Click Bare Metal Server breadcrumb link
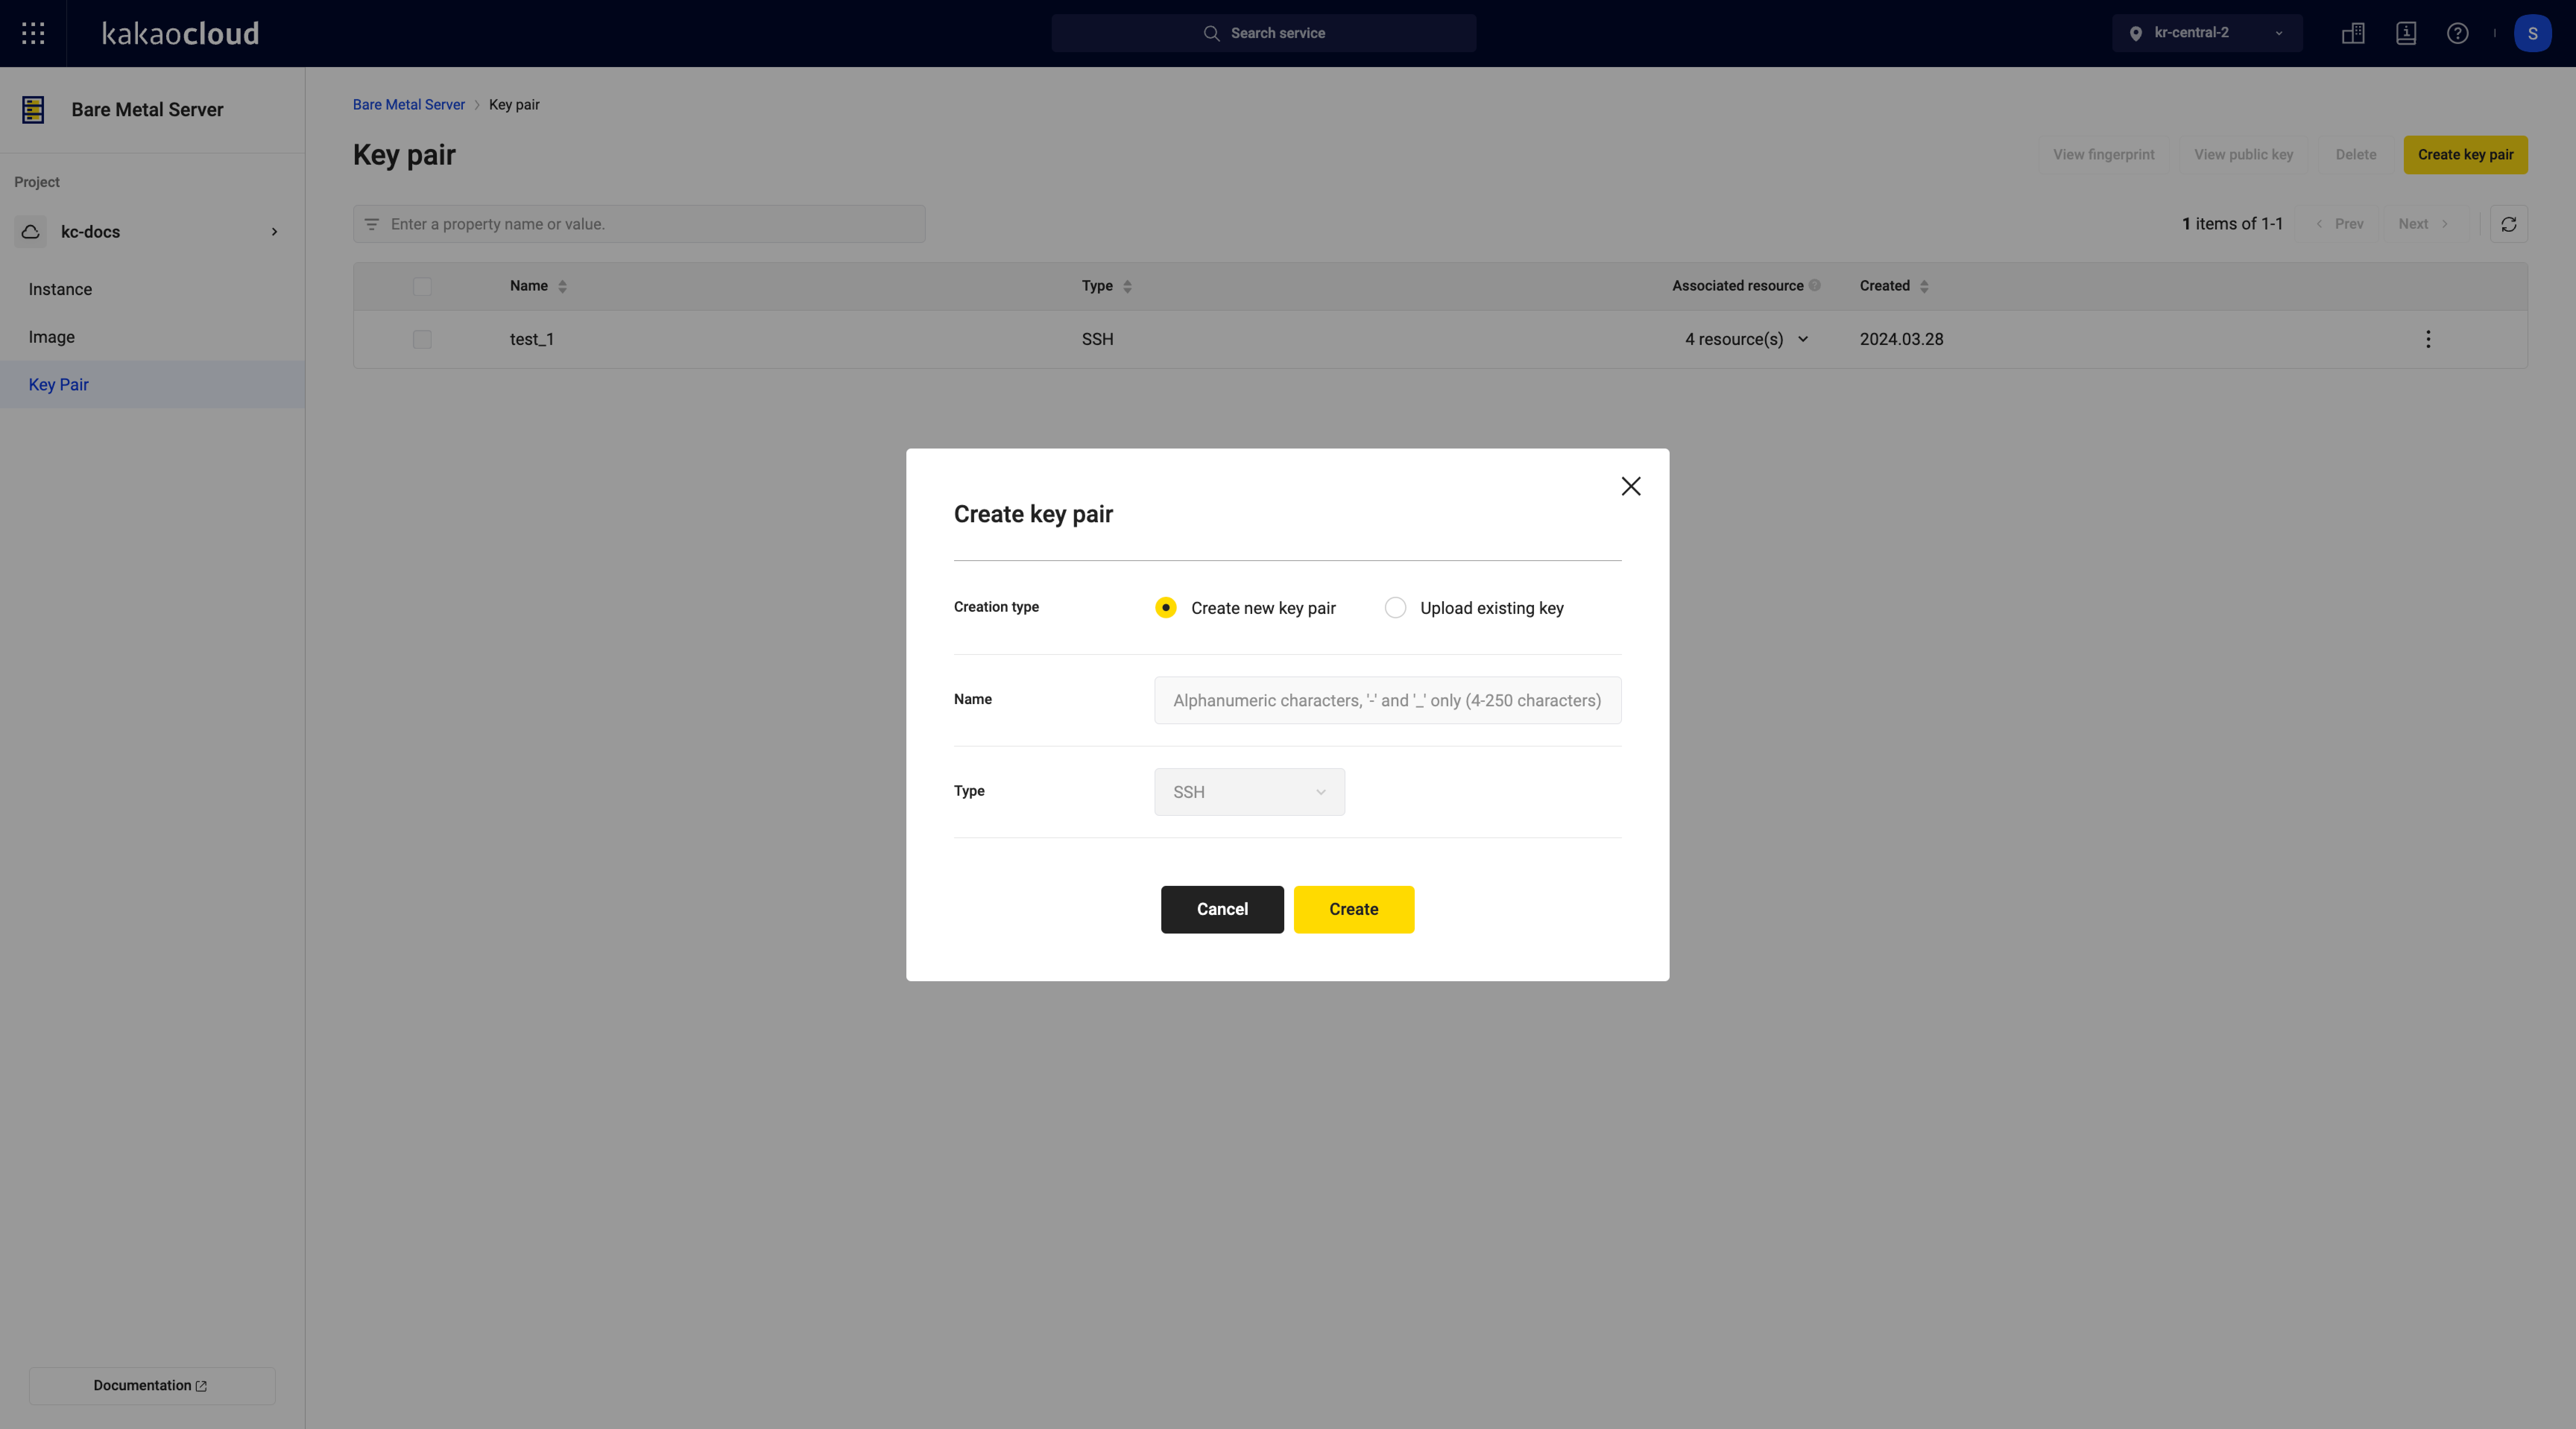The width and height of the screenshot is (2576, 1429). [408, 105]
